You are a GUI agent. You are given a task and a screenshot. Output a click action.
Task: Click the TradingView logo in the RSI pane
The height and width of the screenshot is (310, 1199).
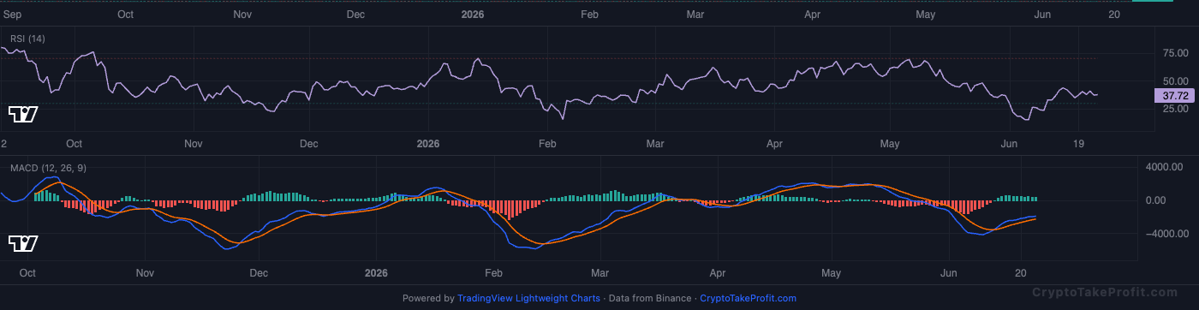pyautogui.click(x=23, y=114)
